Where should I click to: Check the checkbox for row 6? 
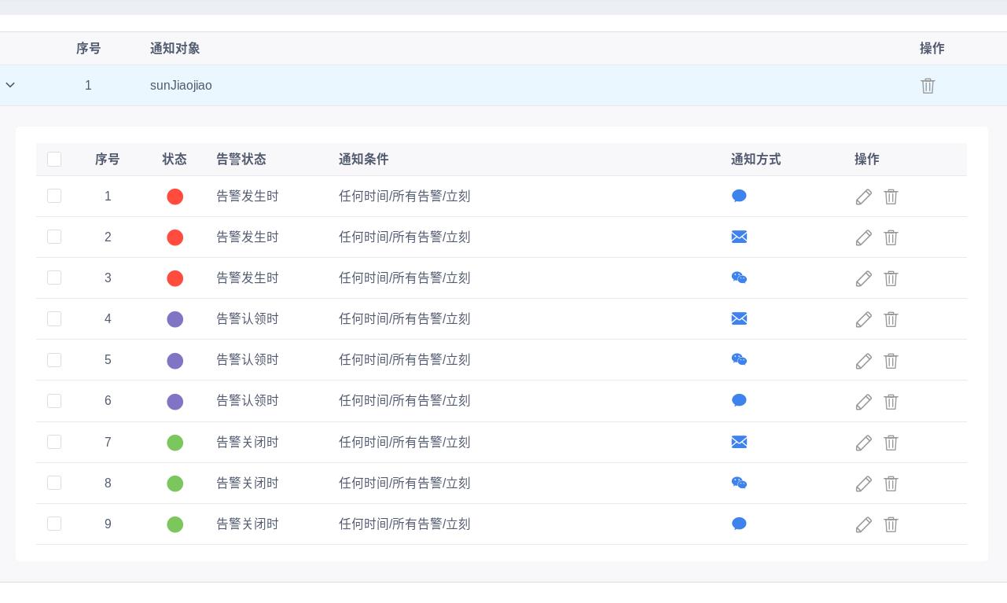54,401
